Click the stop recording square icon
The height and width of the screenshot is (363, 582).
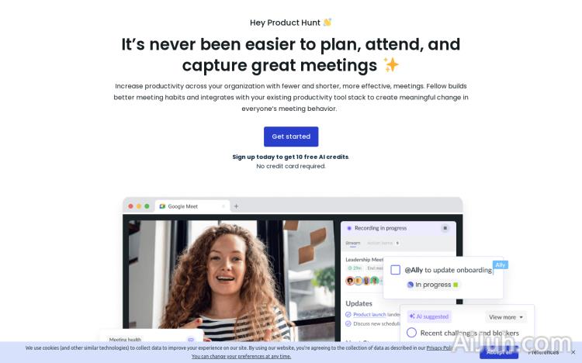[445, 228]
